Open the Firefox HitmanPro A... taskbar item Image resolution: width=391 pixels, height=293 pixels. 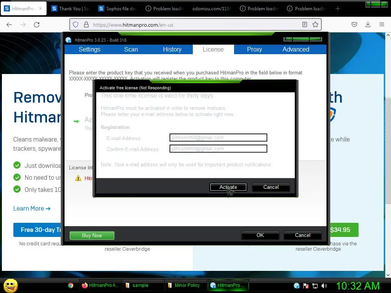point(100,285)
